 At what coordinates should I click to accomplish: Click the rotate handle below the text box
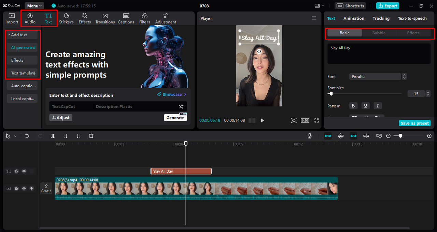pos(259,52)
